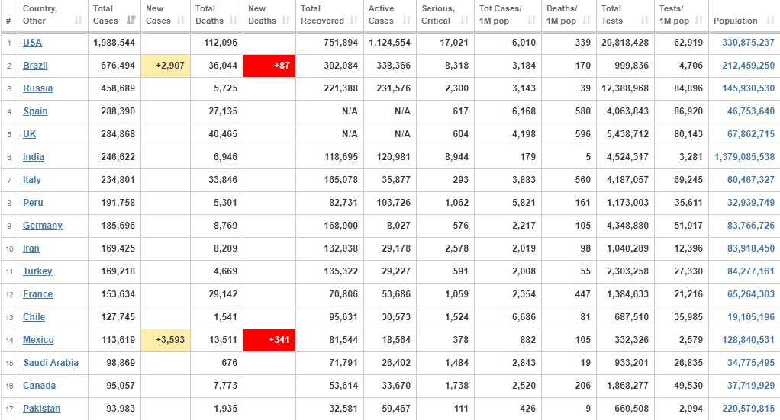This screenshot has height=420, width=780.
Task: Click Total Tests sort arrows
Action: (x=644, y=21)
